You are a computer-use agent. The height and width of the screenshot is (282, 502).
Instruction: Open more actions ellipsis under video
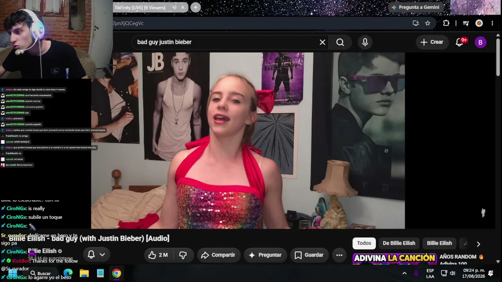[x=339, y=255]
